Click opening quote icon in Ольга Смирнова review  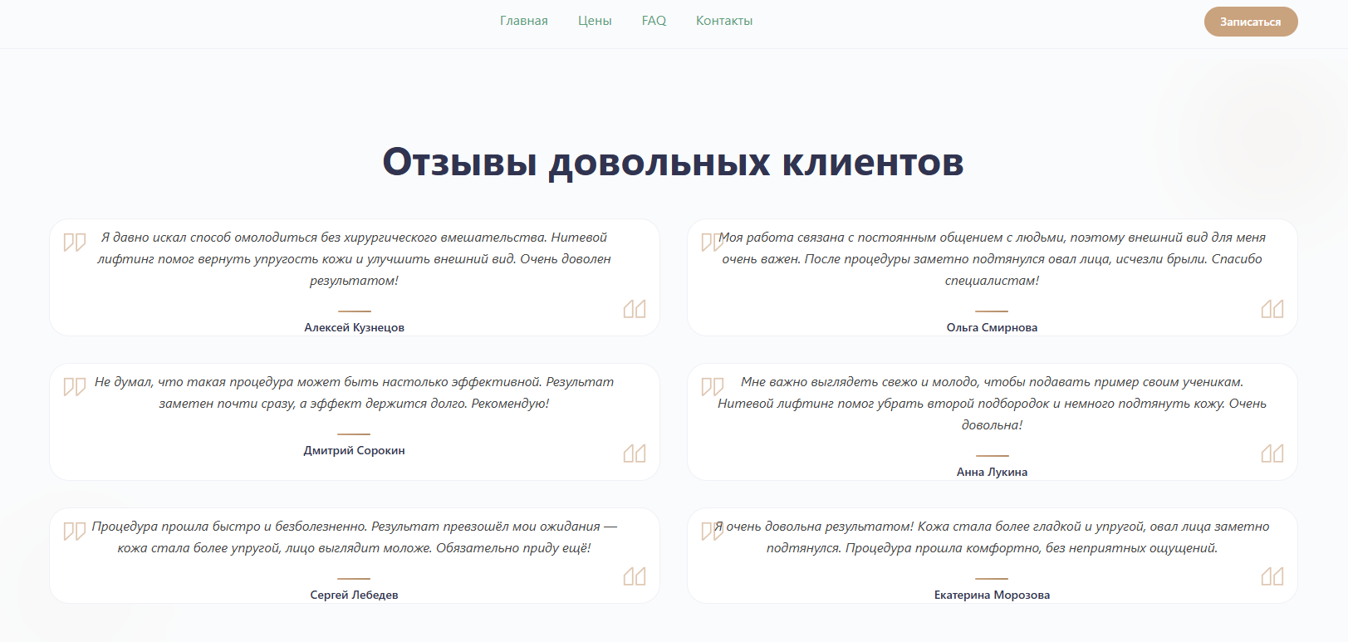712,243
